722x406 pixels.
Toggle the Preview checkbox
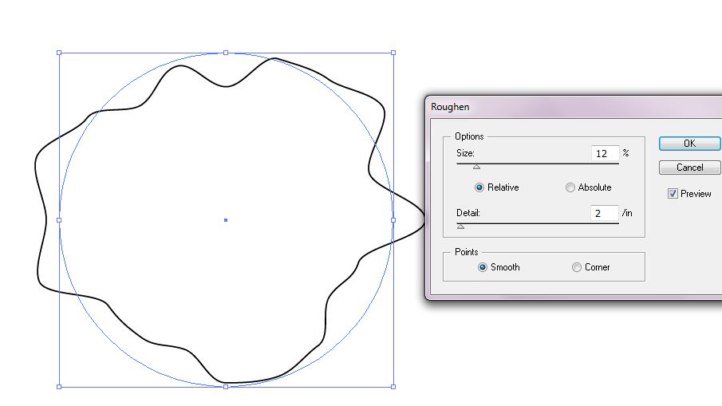pos(673,194)
